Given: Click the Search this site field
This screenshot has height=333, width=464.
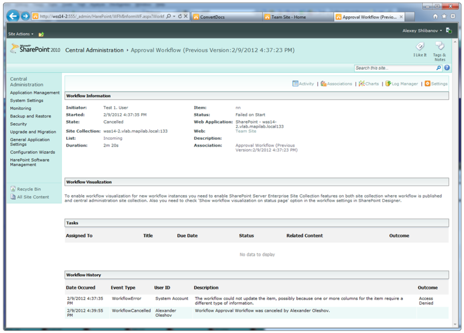Looking at the screenshot, I should (395, 68).
